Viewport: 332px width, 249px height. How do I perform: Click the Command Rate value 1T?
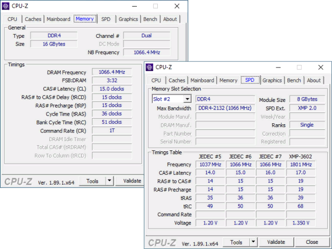point(112,130)
